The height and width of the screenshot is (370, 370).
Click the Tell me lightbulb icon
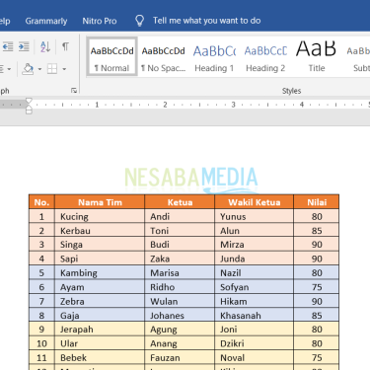140,21
